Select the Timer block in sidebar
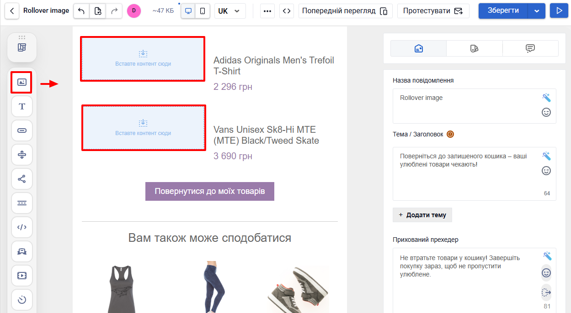 (22, 300)
